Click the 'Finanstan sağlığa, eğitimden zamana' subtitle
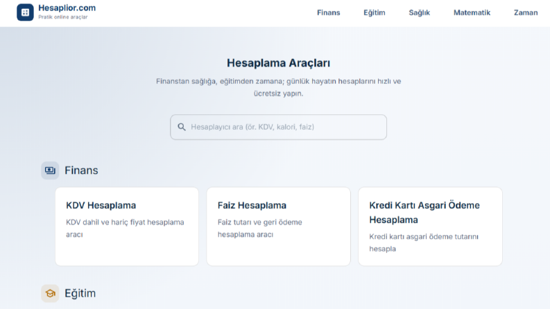The height and width of the screenshot is (309, 550). coord(279,87)
